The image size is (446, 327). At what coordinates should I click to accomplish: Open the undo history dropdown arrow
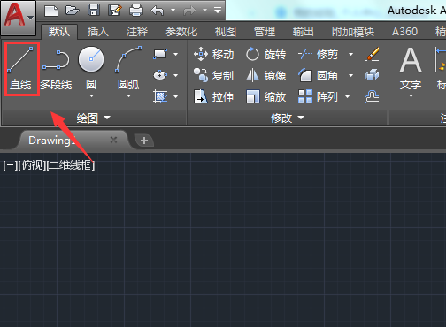click(173, 11)
